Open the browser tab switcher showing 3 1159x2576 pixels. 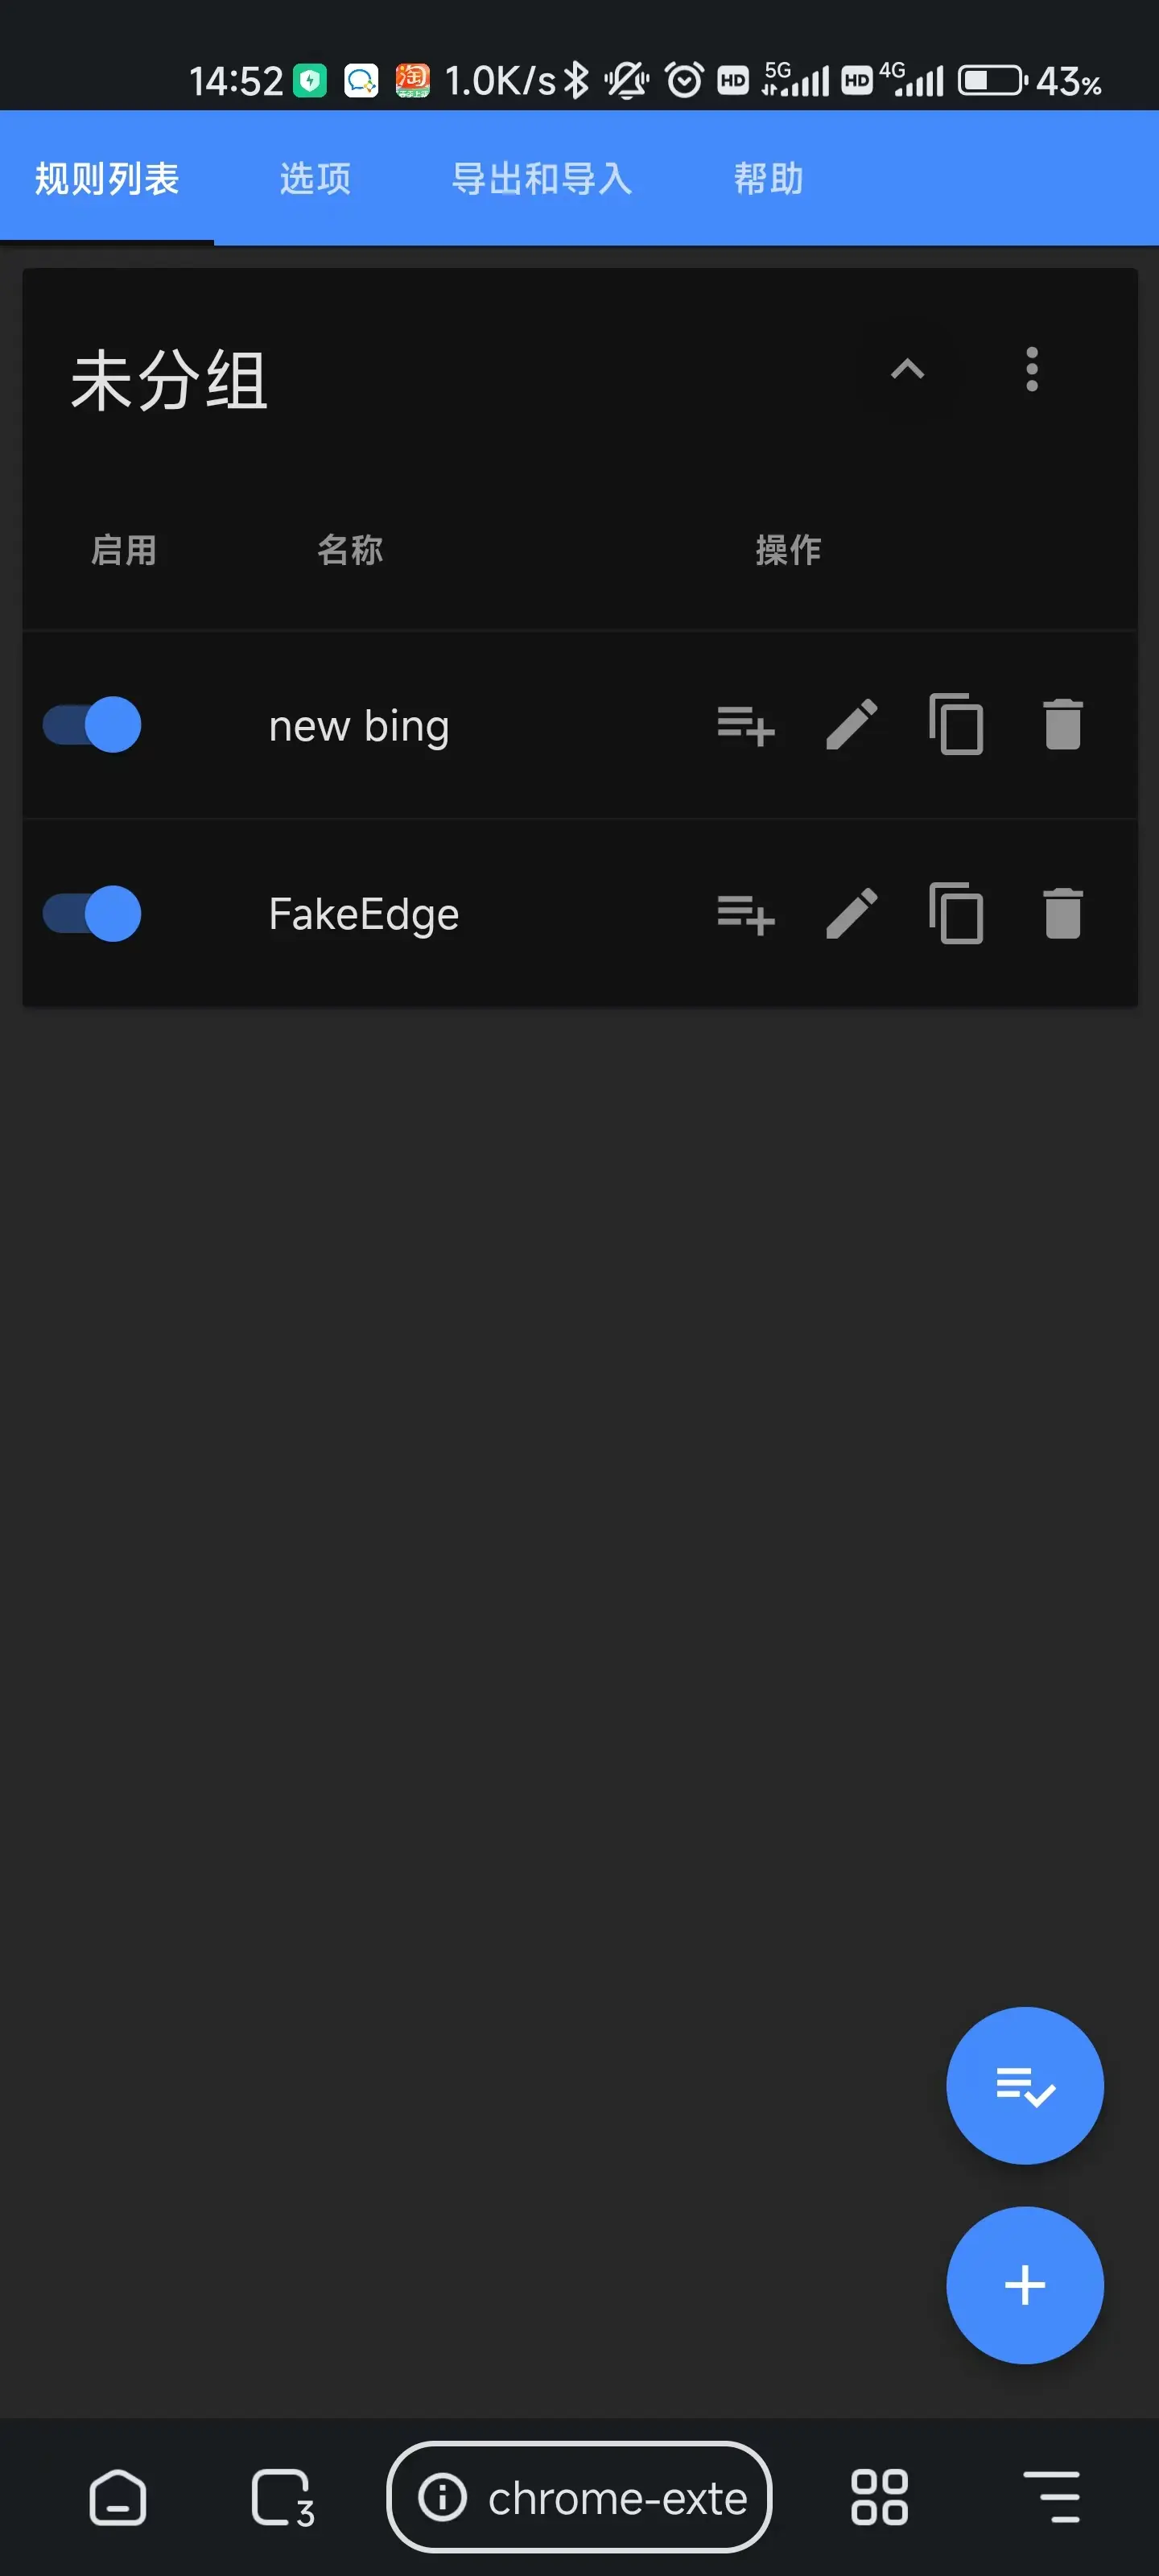pos(283,2498)
